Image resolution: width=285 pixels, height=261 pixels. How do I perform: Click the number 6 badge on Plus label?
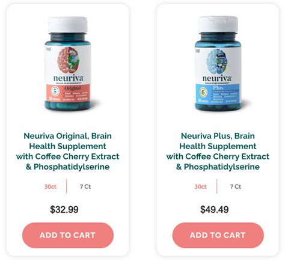point(203,93)
